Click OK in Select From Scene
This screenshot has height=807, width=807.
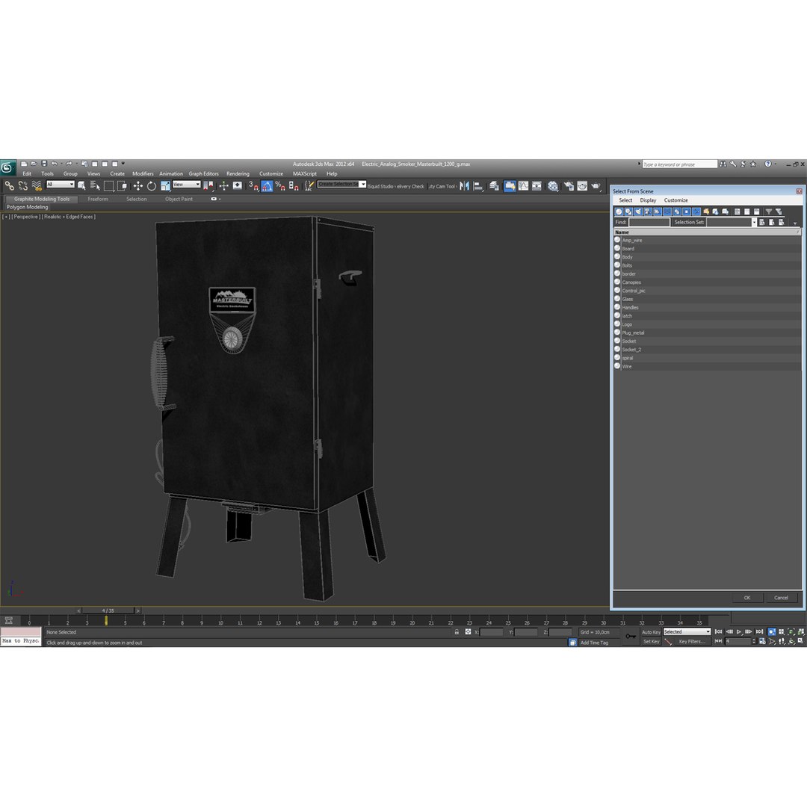746,598
